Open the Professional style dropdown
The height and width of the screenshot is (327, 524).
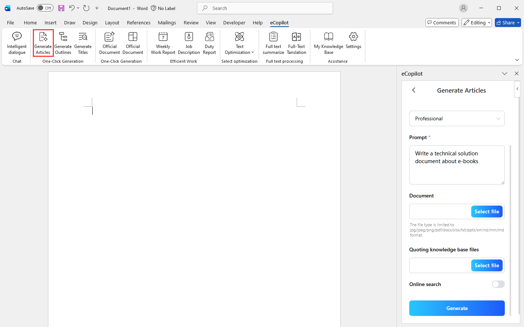click(x=457, y=118)
